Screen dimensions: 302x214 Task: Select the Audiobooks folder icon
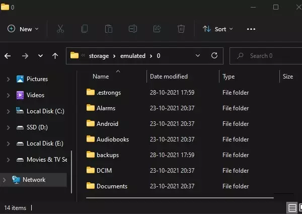(91, 139)
